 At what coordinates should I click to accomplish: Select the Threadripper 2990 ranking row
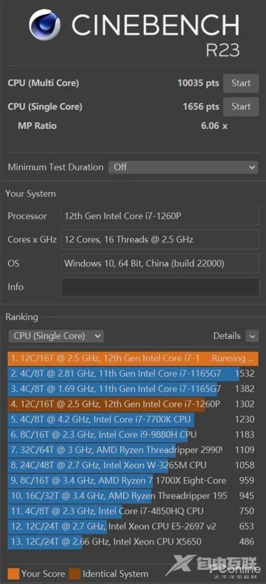[x=133, y=450]
